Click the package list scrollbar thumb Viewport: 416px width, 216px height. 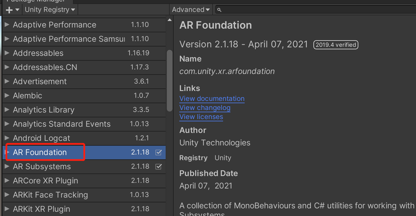point(170,81)
